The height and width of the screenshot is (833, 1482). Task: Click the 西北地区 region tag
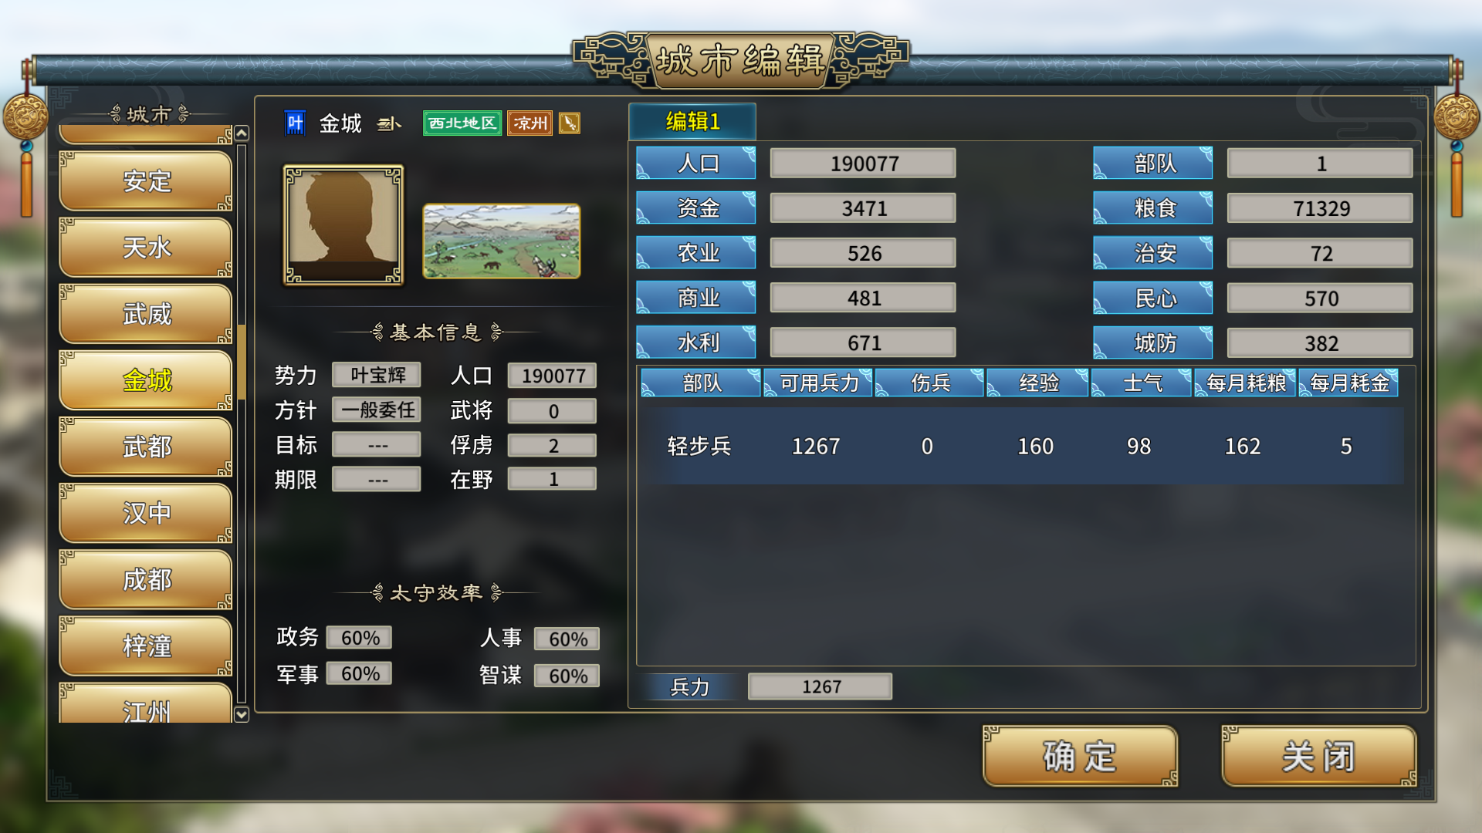pos(462,123)
